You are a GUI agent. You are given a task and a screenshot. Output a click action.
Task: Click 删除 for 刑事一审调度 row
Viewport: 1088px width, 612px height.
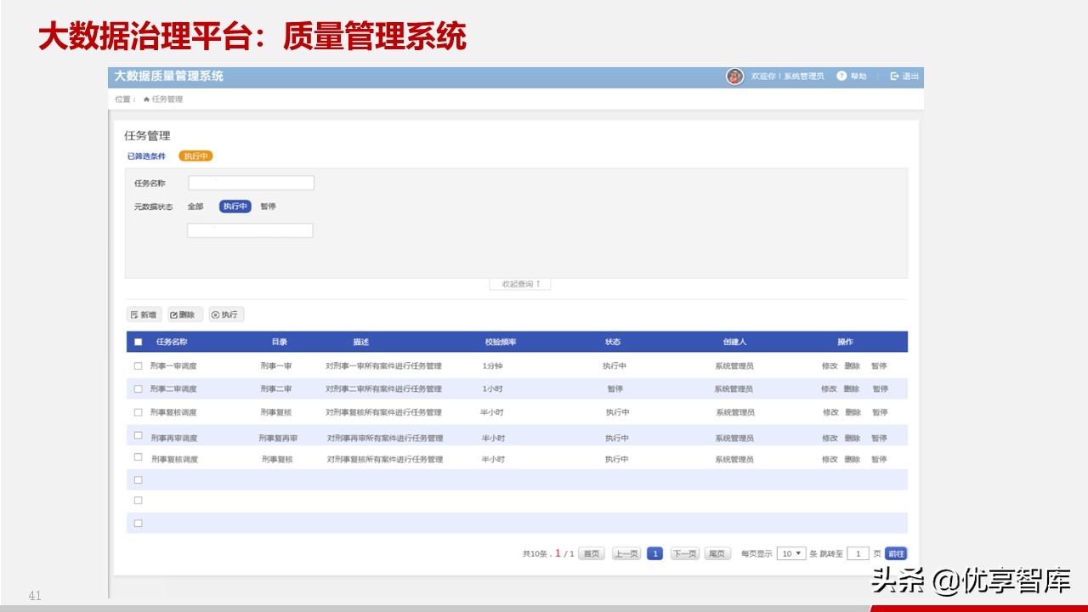tap(853, 366)
